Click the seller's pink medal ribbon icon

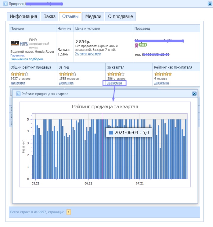point(136,45)
